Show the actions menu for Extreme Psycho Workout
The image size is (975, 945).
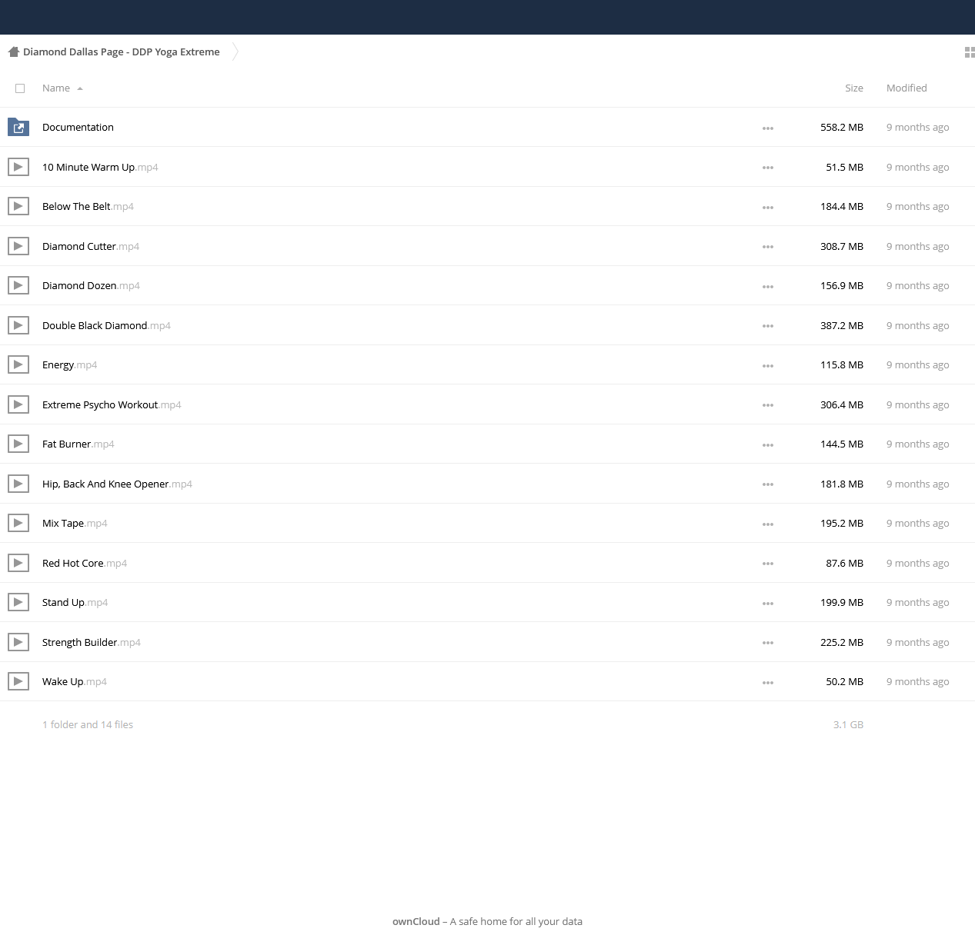pos(768,405)
